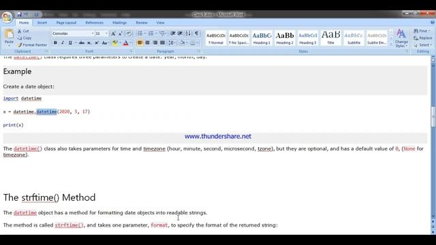Viewport: 436px width, 245px height.
Task: Open the Select menu in Editing
Action: click(x=423, y=45)
